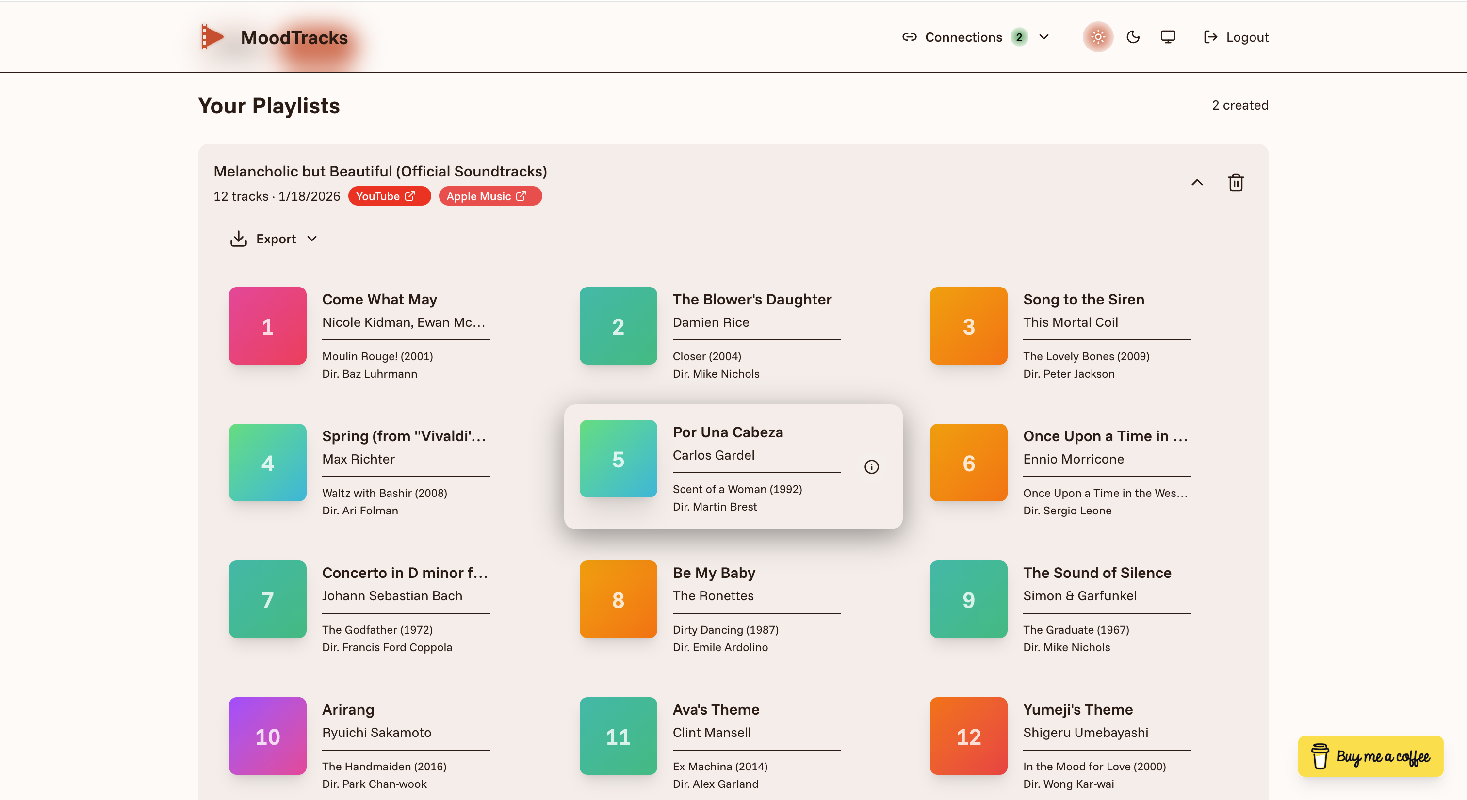The height and width of the screenshot is (800, 1467).
Task: Collapse the Melancholic but Beautiful playlist
Action: [1197, 182]
